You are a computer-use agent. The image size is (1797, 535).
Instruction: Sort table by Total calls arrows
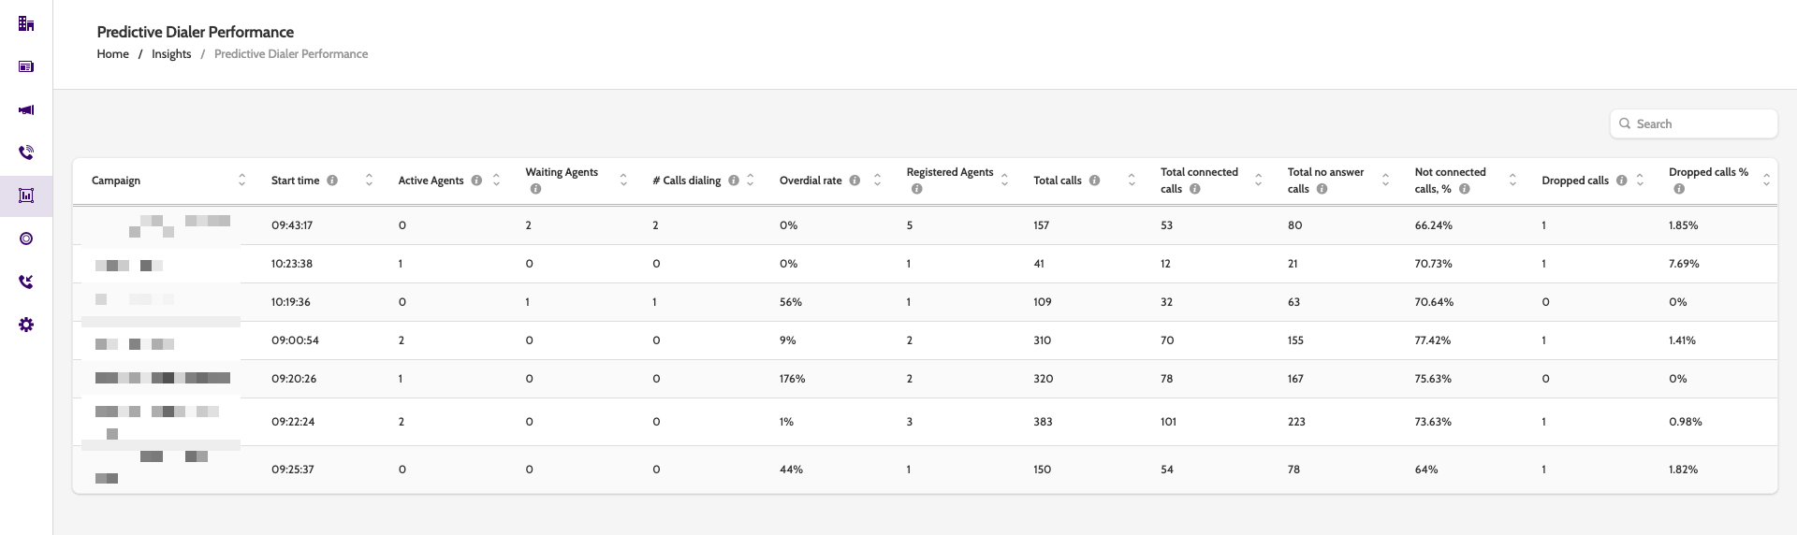(x=1132, y=180)
